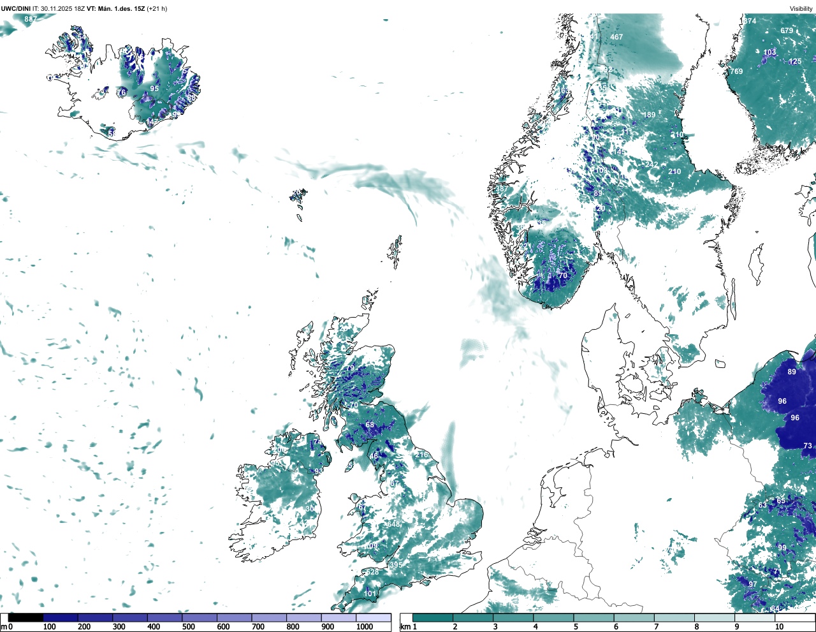Click the "95" value over Iceland

154,89
